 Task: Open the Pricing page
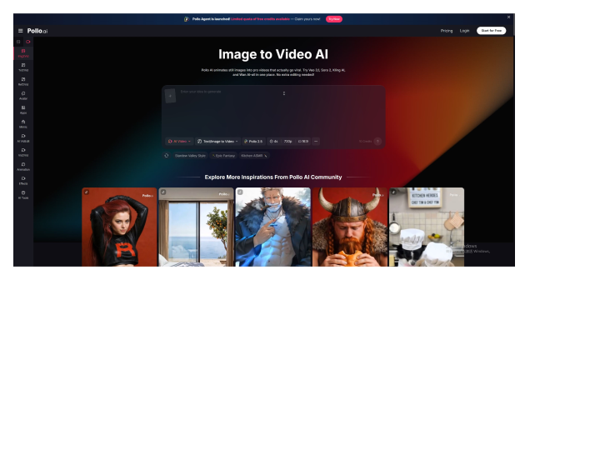tap(446, 31)
